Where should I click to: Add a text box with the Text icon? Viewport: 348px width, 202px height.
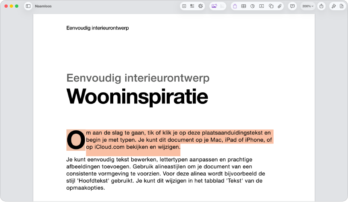click(262, 6)
